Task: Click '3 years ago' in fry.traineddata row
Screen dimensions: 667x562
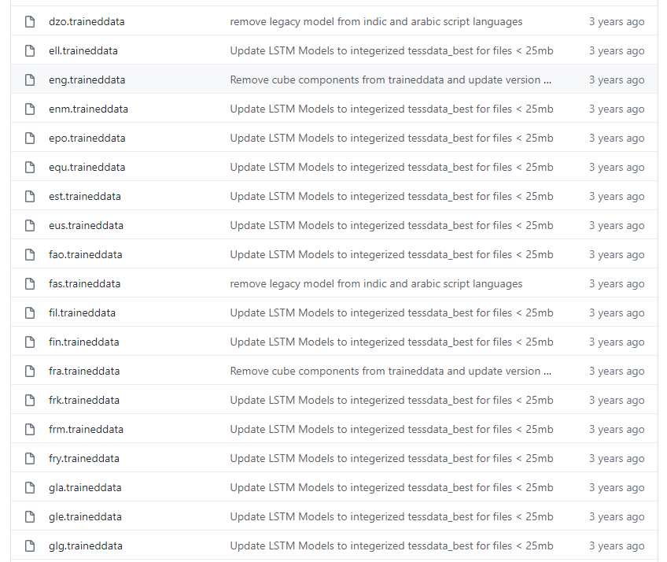Action: 617,459
